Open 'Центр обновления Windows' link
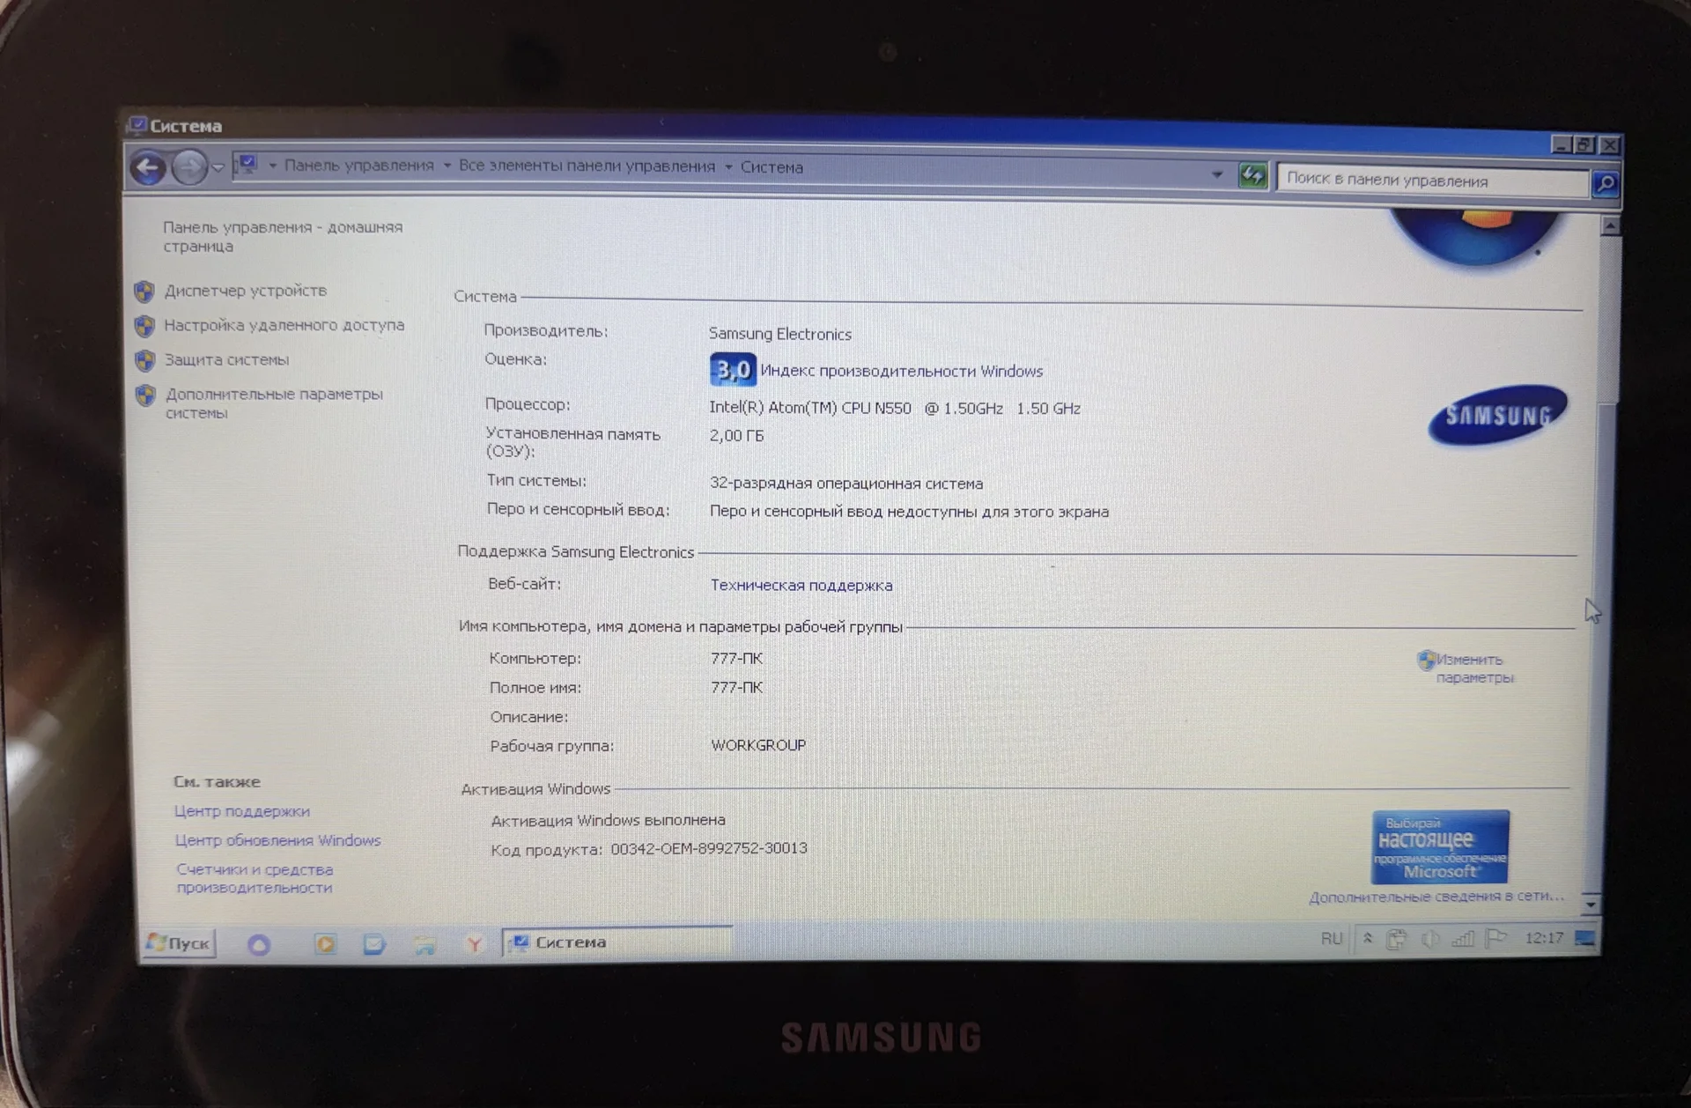This screenshot has width=1691, height=1108. [x=277, y=840]
